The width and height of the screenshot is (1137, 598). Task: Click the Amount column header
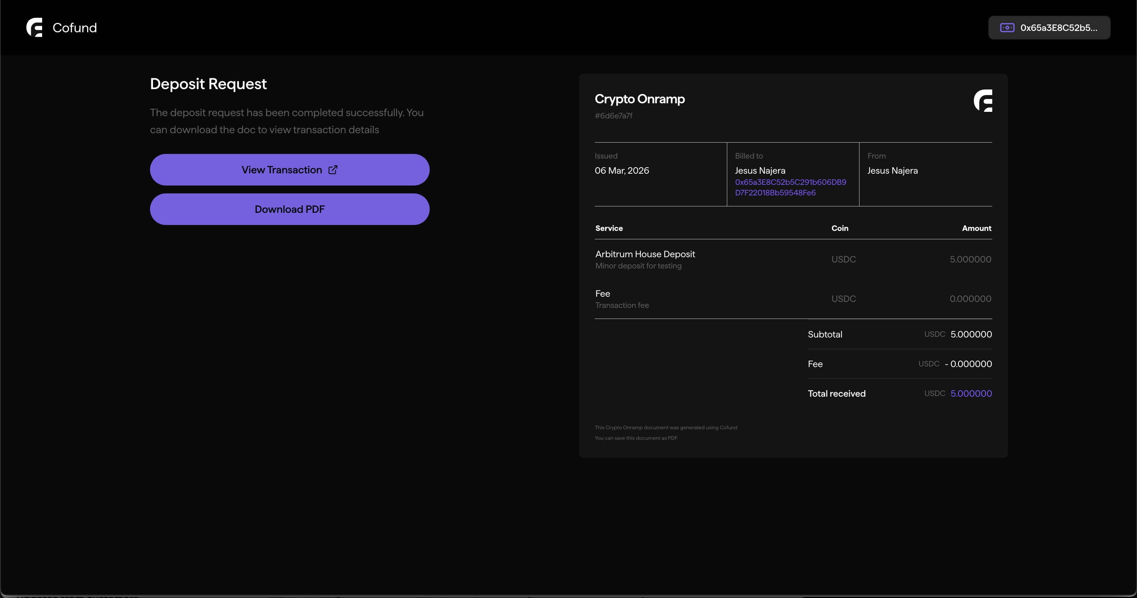[976, 228]
